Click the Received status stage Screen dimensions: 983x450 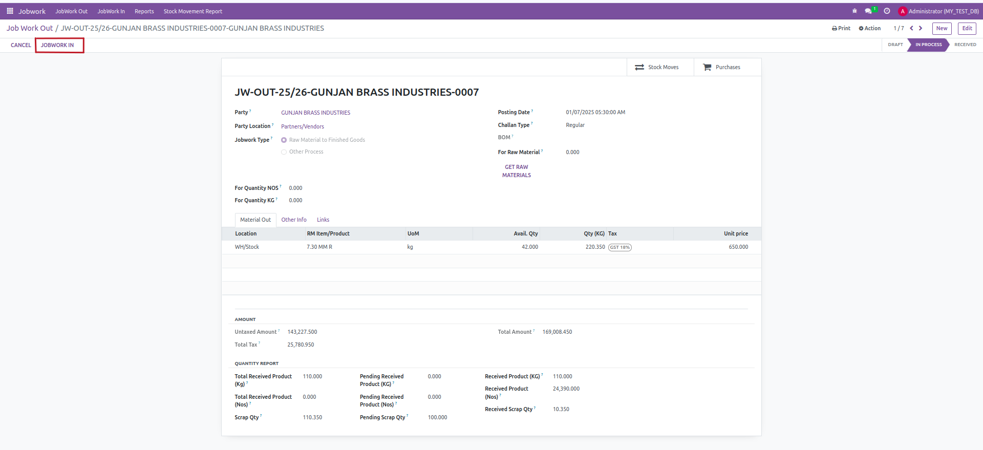[x=965, y=45]
